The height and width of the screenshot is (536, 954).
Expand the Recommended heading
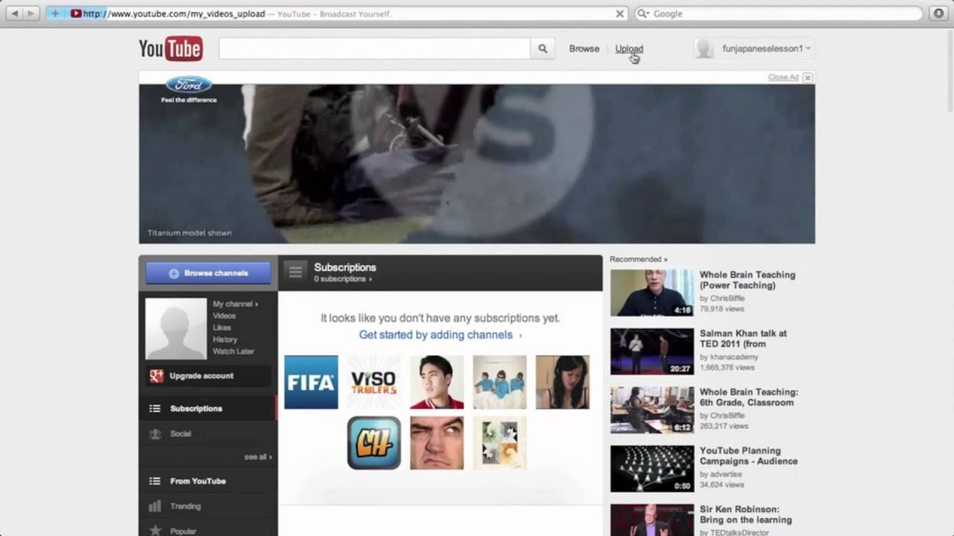pyautogui.click(x=639, y=259)
